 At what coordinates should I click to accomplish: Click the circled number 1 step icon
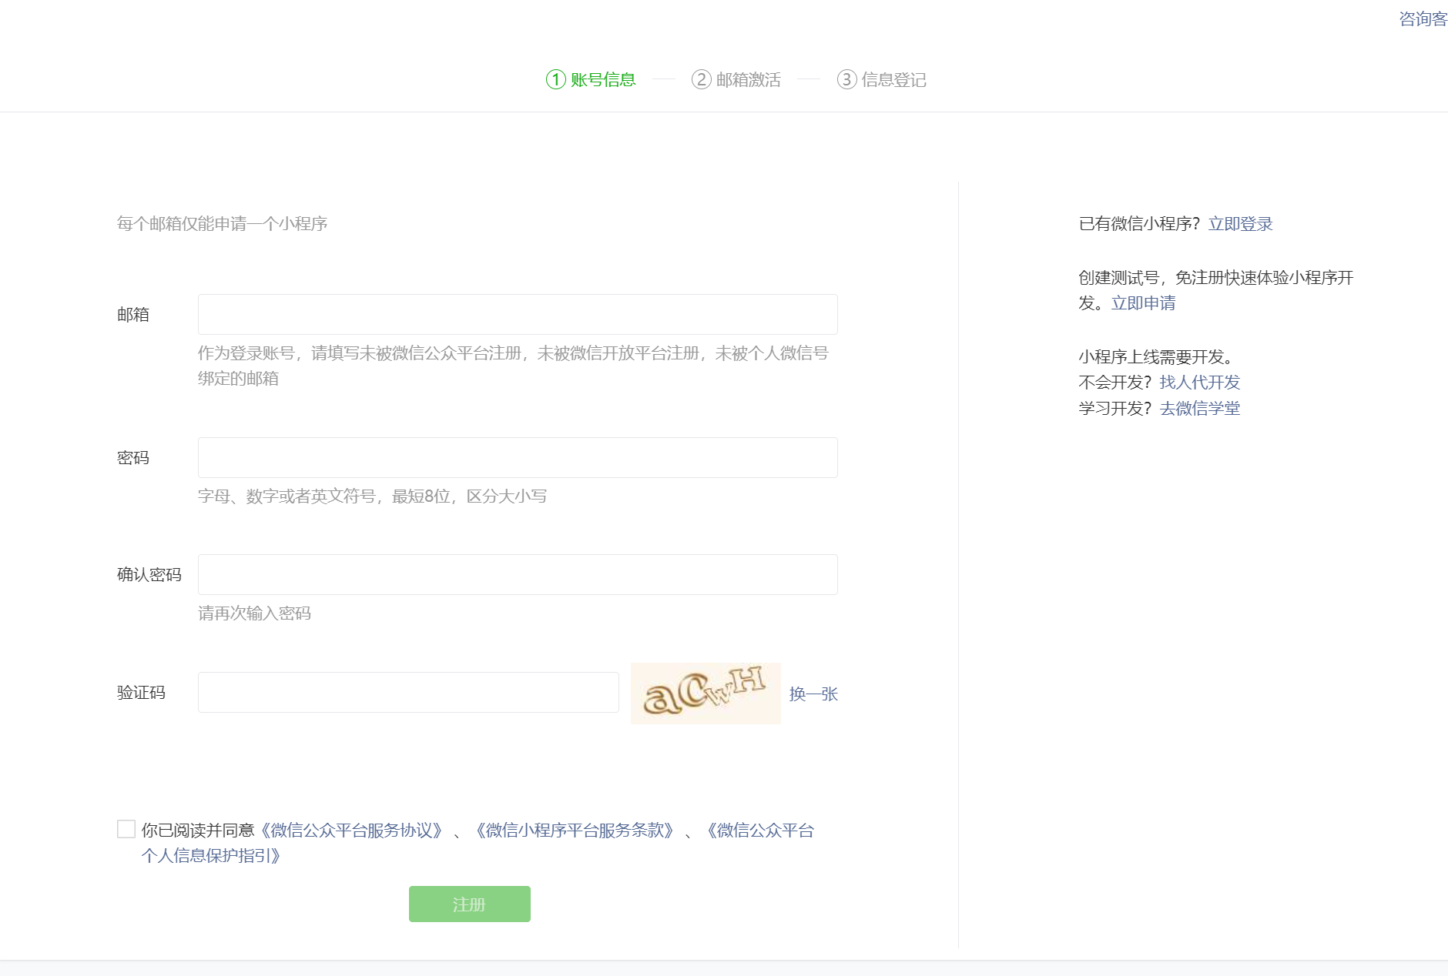click(x=555, y=80)
